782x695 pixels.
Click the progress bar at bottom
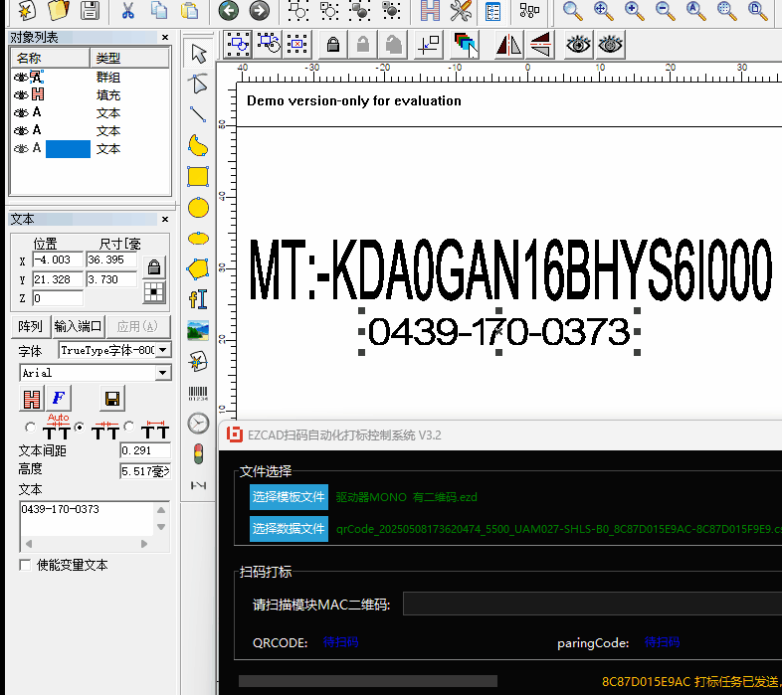(368, 681)
